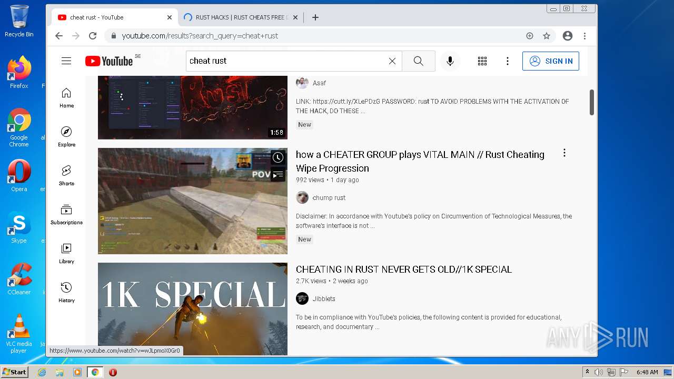
Task: Open CHEATING IN RUST NEVER GETS OLD video
Action: click(404, 270)
